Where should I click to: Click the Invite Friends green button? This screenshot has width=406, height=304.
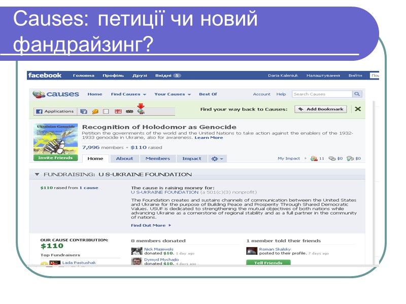[55, 158]
